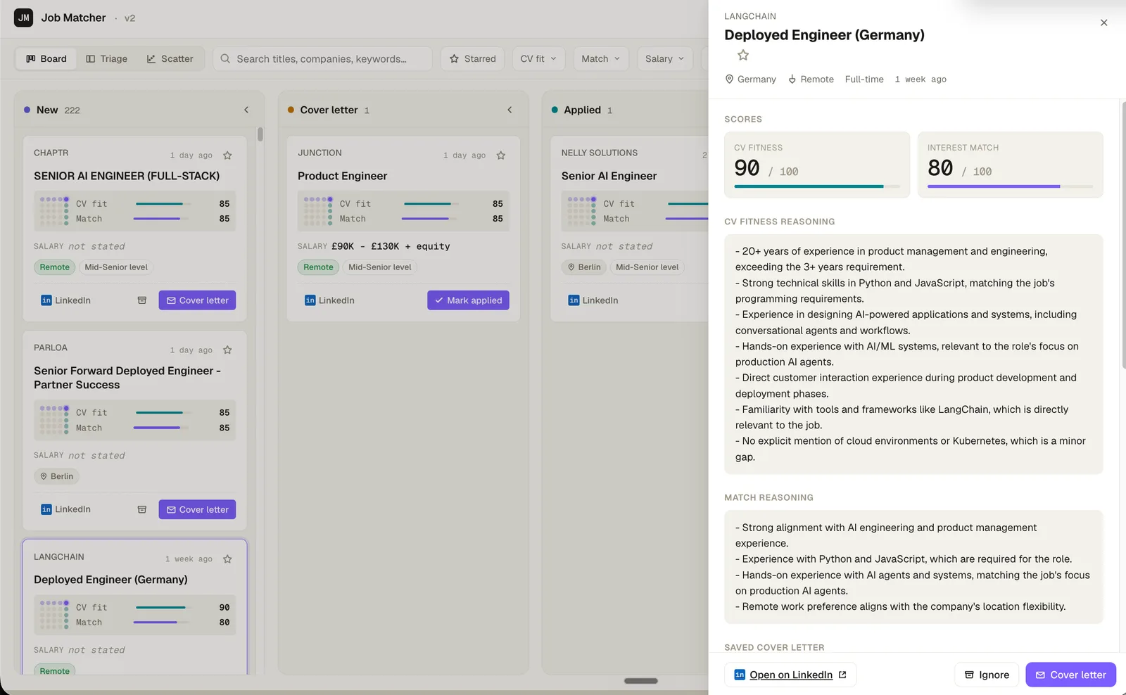Click the score dot grid on Chaptr card

54,211
